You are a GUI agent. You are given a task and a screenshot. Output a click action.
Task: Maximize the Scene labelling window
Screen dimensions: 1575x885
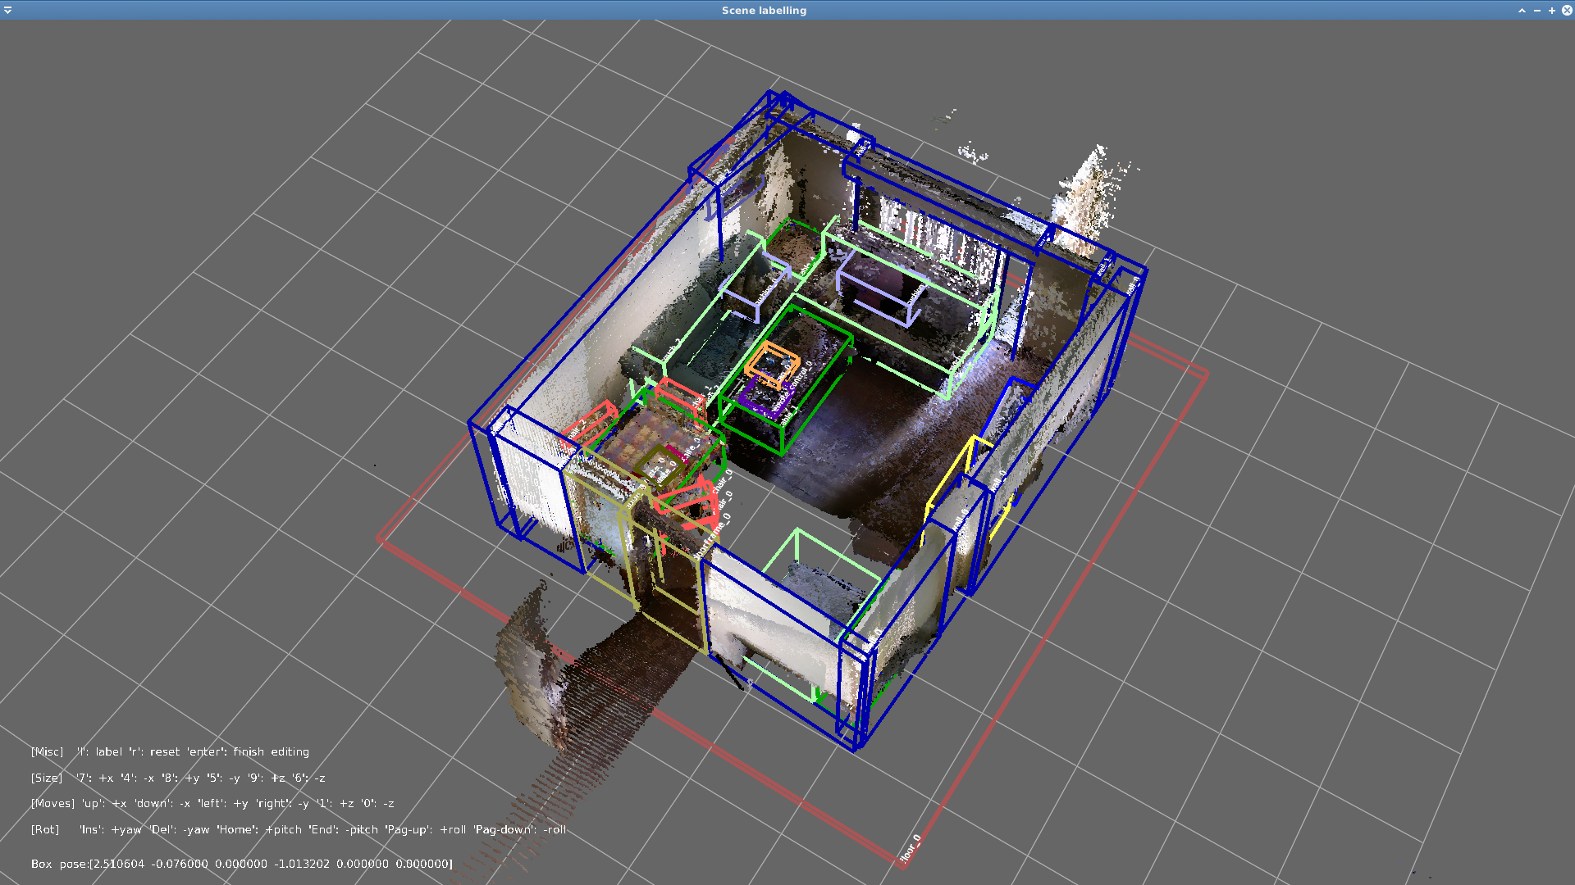[x=1550, y=11]
